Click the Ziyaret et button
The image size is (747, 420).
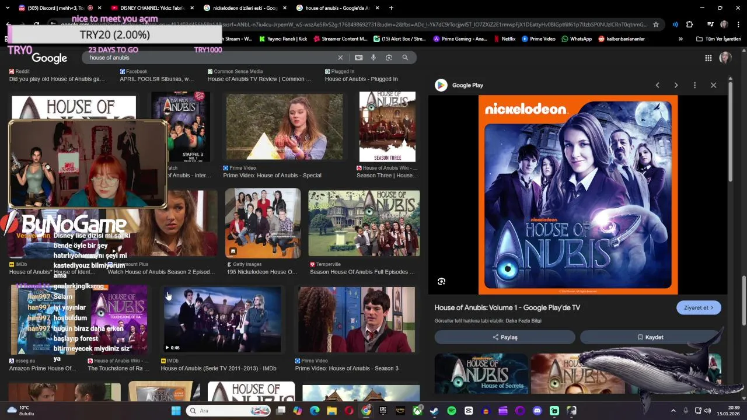(699, 307)
